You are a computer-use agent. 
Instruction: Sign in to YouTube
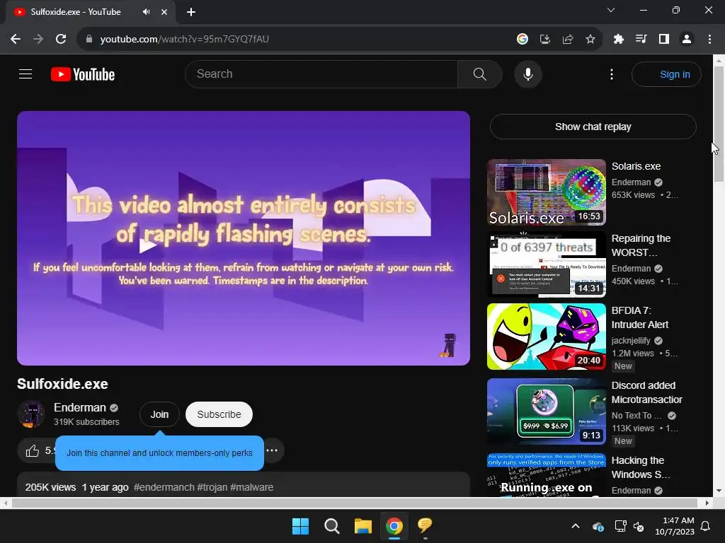666,74
